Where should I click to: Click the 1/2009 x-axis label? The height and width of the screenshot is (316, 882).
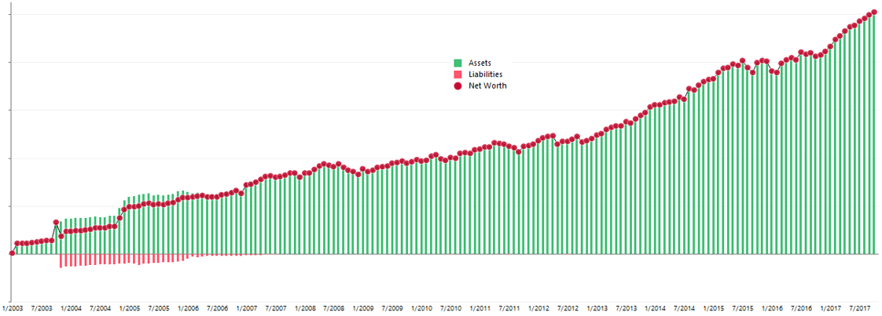tap(363, 309)
